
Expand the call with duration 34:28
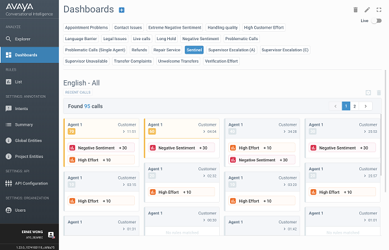pyautogui.click(x=285, y=131)
